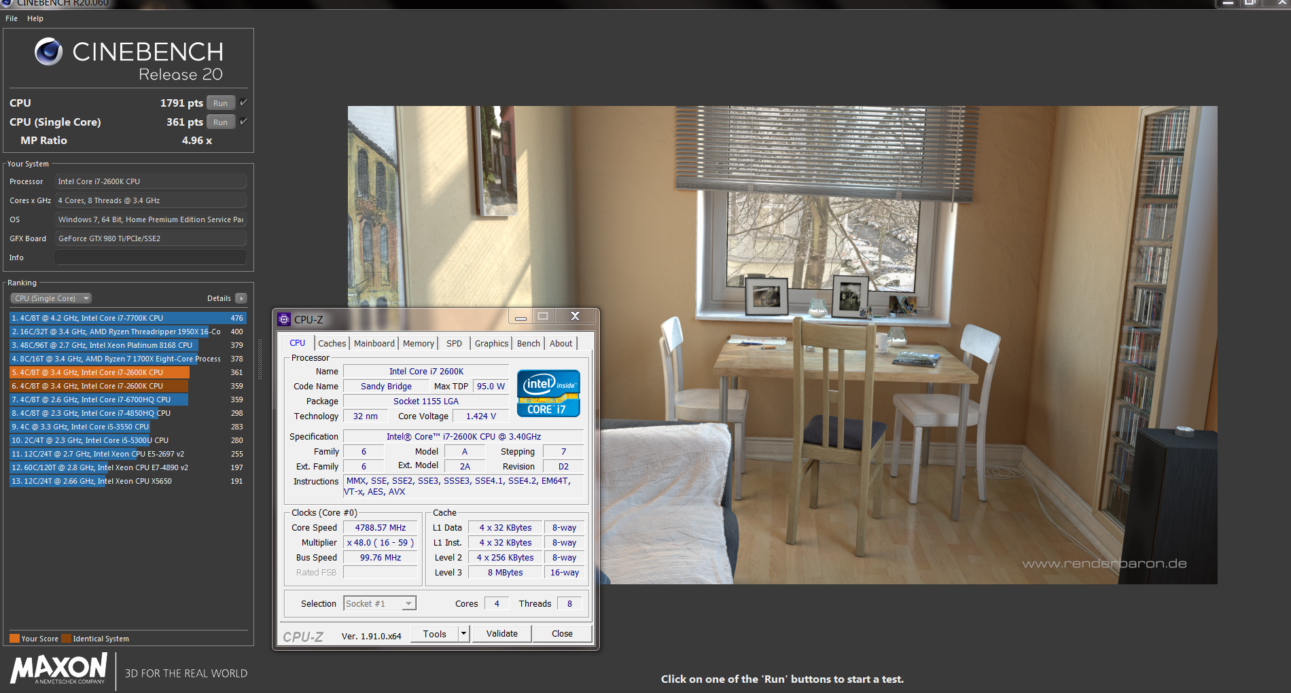This screenshot has height=693, width=1291.
Task: Click the Level 3 cache value 8 MBytes
Action: point(506,572)
